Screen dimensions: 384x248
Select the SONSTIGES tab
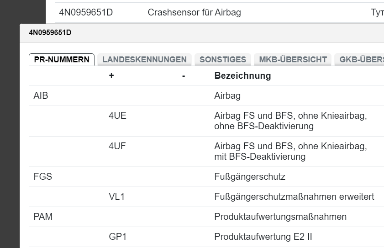223,60
